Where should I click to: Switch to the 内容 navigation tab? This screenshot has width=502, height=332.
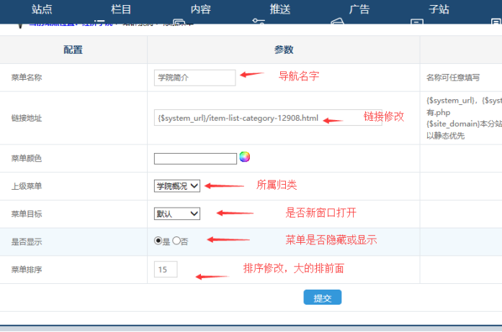point(201,9)
